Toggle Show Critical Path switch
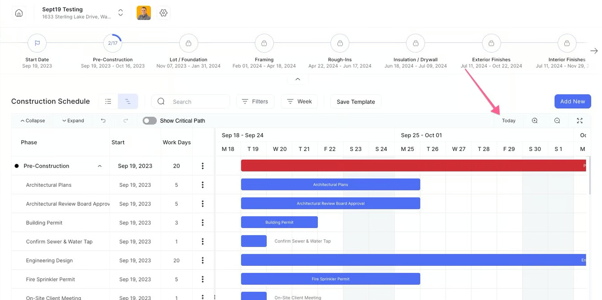602x300 pixels. click(x=150, y=121)
